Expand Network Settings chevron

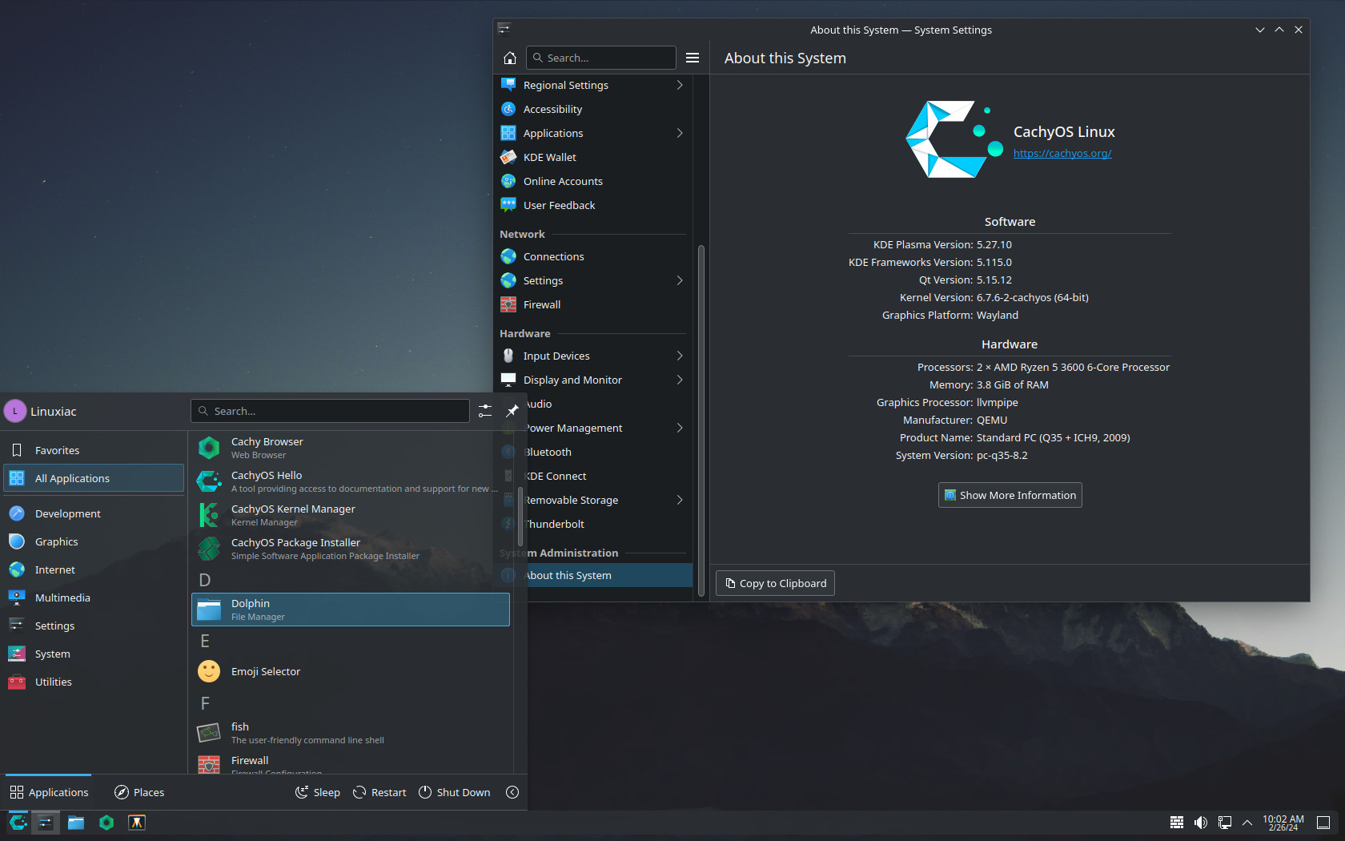(680, 280)
